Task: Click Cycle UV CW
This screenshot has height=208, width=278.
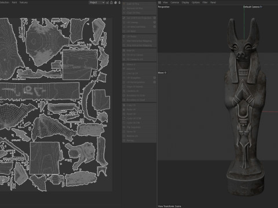Action: [139, 122]
